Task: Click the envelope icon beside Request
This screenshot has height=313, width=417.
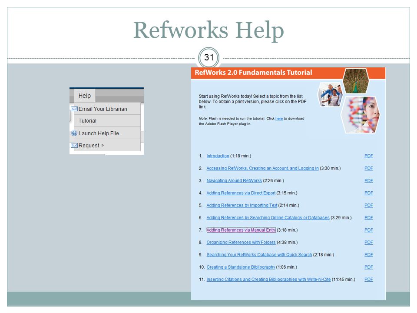Action: coord(74,146)
